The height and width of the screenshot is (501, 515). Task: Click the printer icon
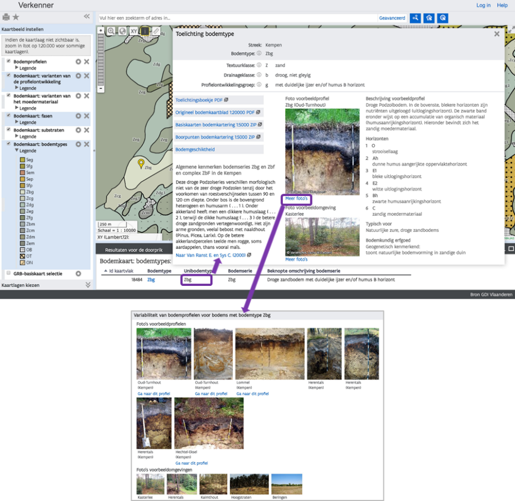click(x=6, y=17)
